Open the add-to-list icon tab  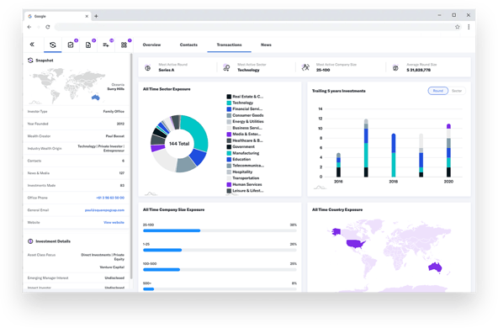106,45
